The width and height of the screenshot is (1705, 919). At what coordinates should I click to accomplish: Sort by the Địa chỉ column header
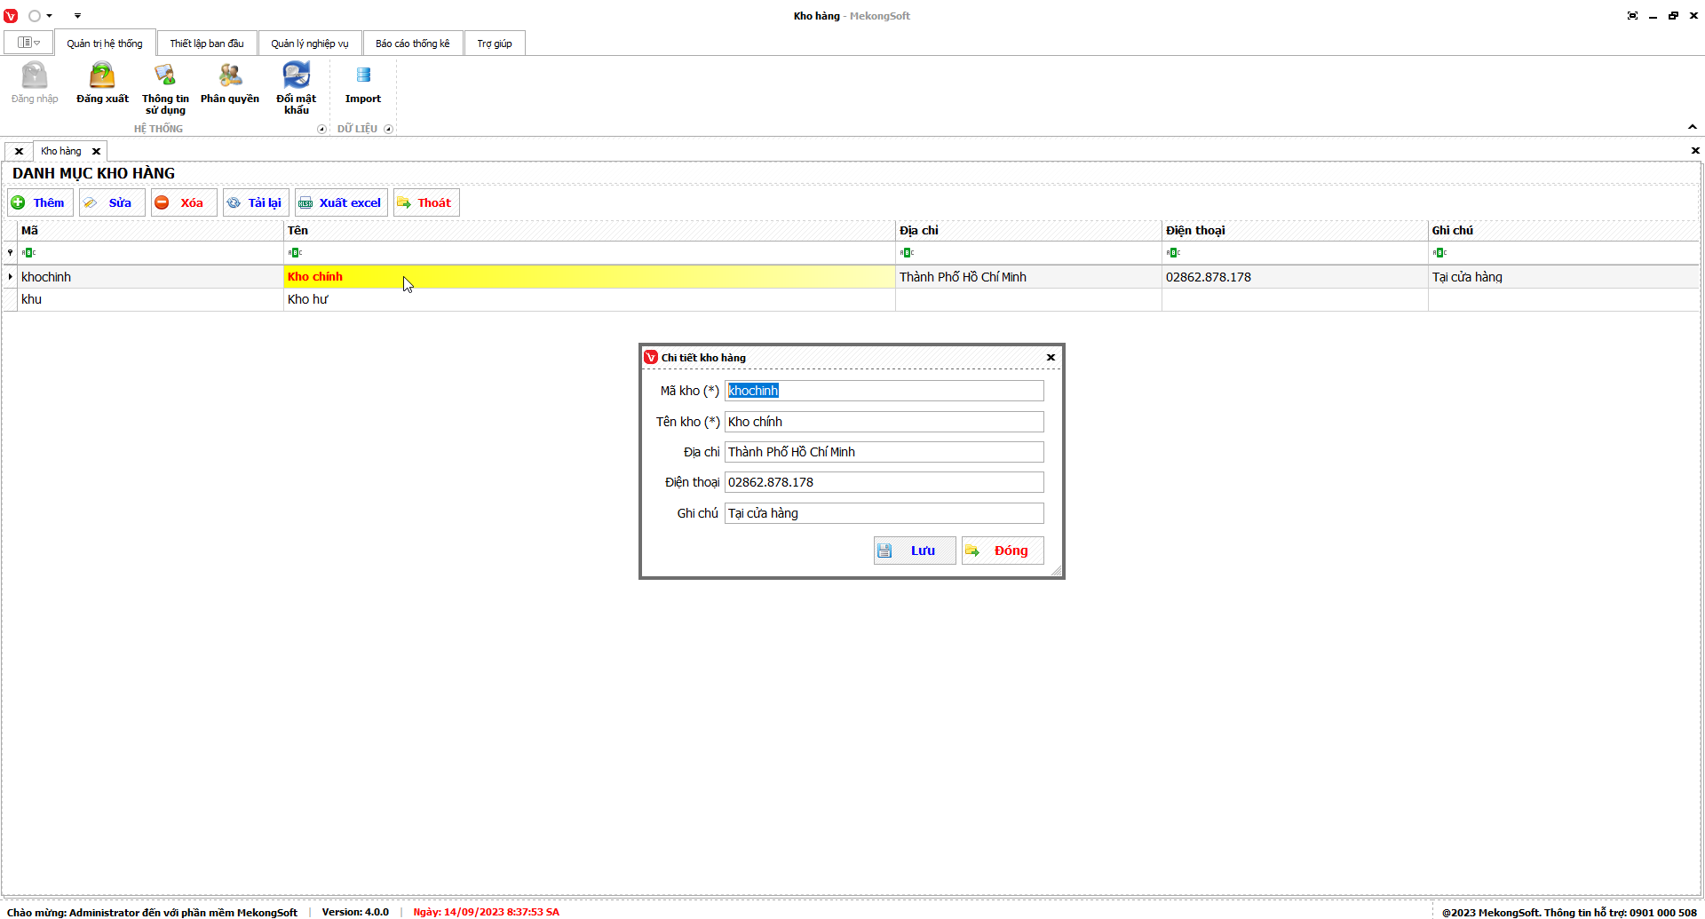[1028, 230]
